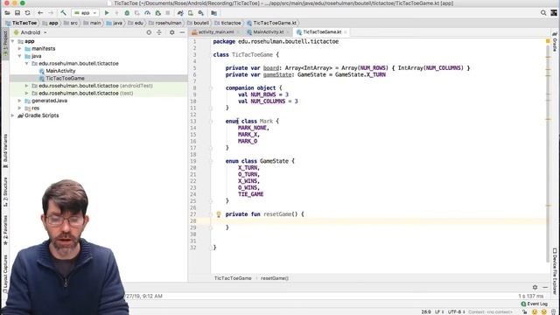
Task: Expand the (test) package node
Action: pos(27,94)
